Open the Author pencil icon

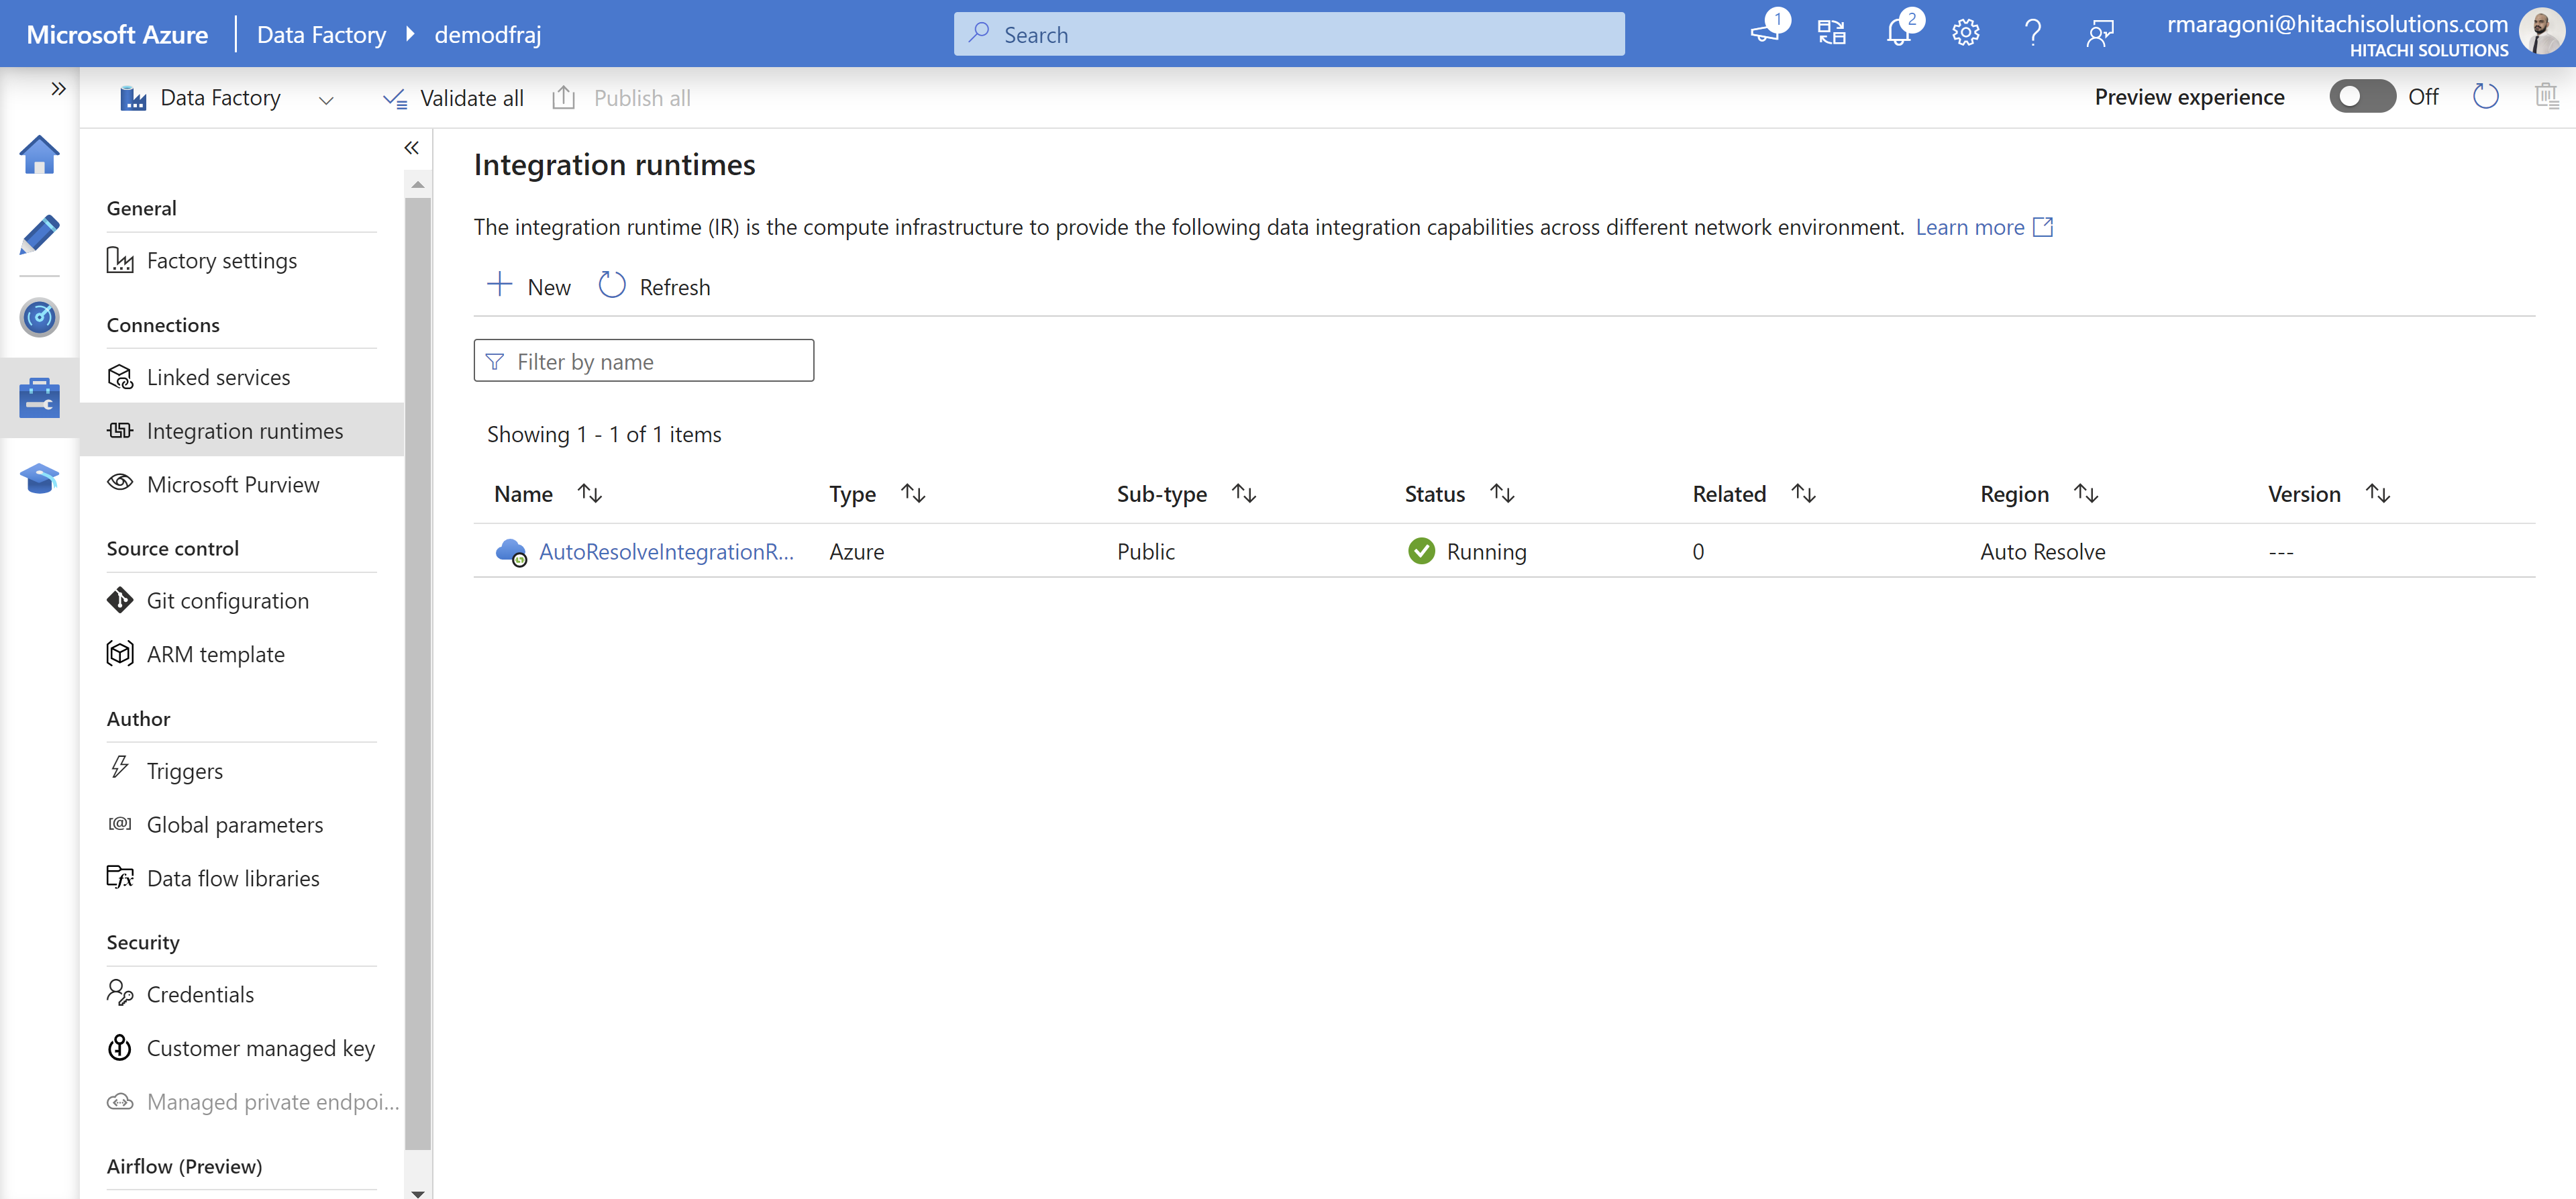point(39,235)
